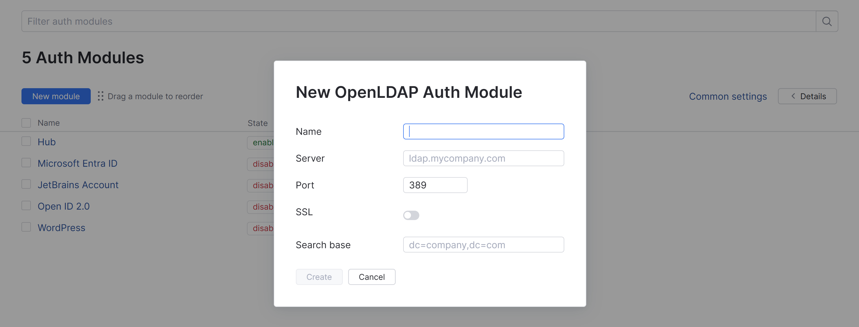Open the JetBrains Account module

tap(78, 184)
